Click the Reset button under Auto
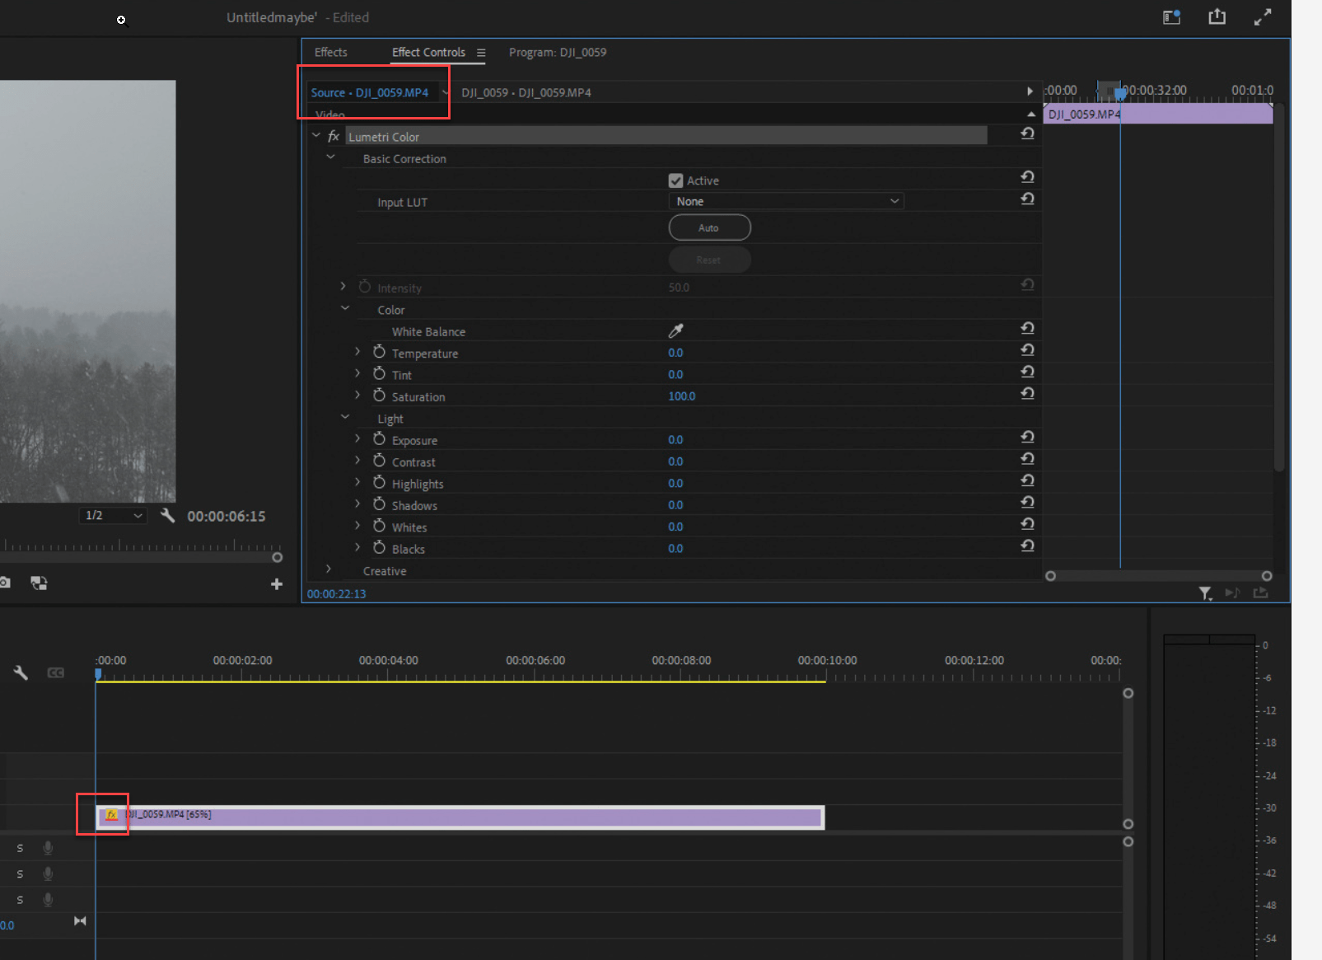Screen dimensions: 1322x960 point(709,260)
